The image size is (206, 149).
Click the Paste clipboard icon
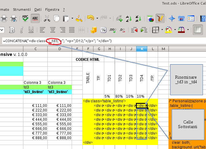[x=66, y=18]
